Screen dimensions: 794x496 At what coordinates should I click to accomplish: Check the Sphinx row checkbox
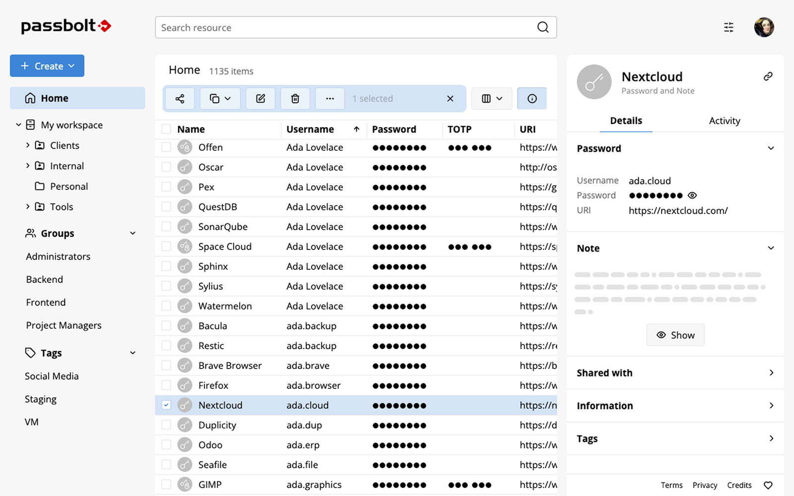[x=166, y=266]
